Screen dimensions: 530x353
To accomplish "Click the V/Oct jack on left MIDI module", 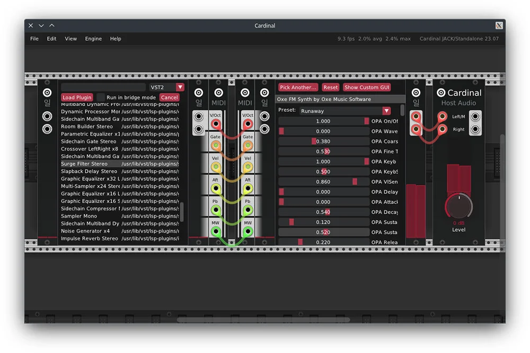I will coord(216,124).
